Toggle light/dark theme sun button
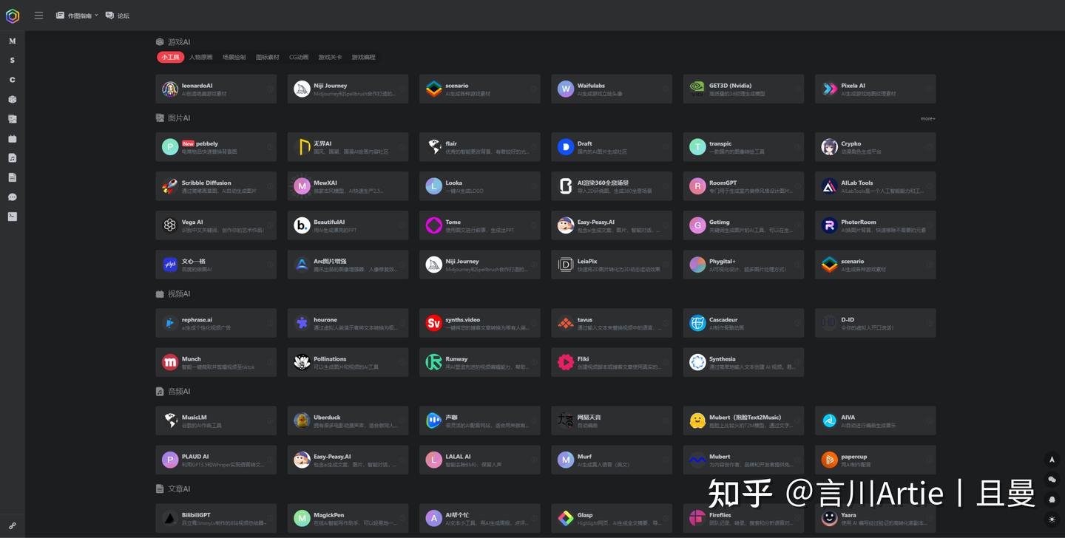The width and height of the screenshot is (1065, 538). (x=1052, y=520)
